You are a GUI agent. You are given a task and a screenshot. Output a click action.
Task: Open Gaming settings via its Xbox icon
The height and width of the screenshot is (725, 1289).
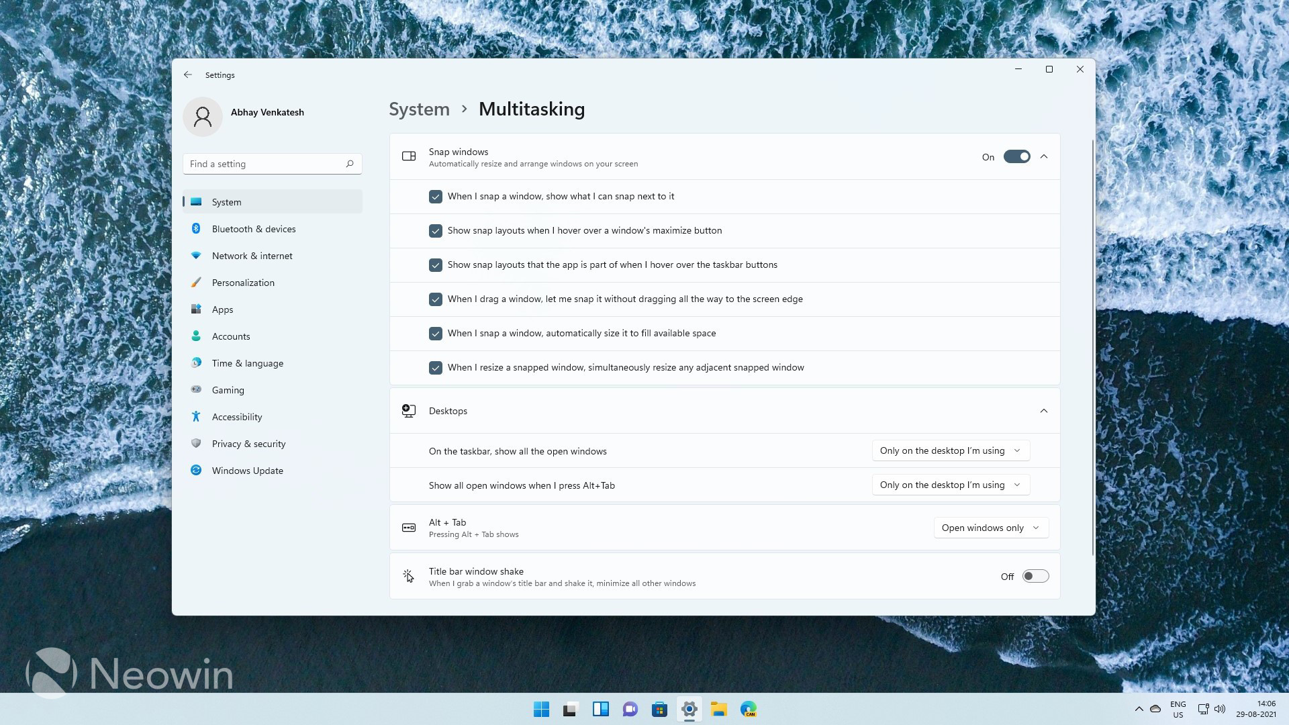[196, 389]
